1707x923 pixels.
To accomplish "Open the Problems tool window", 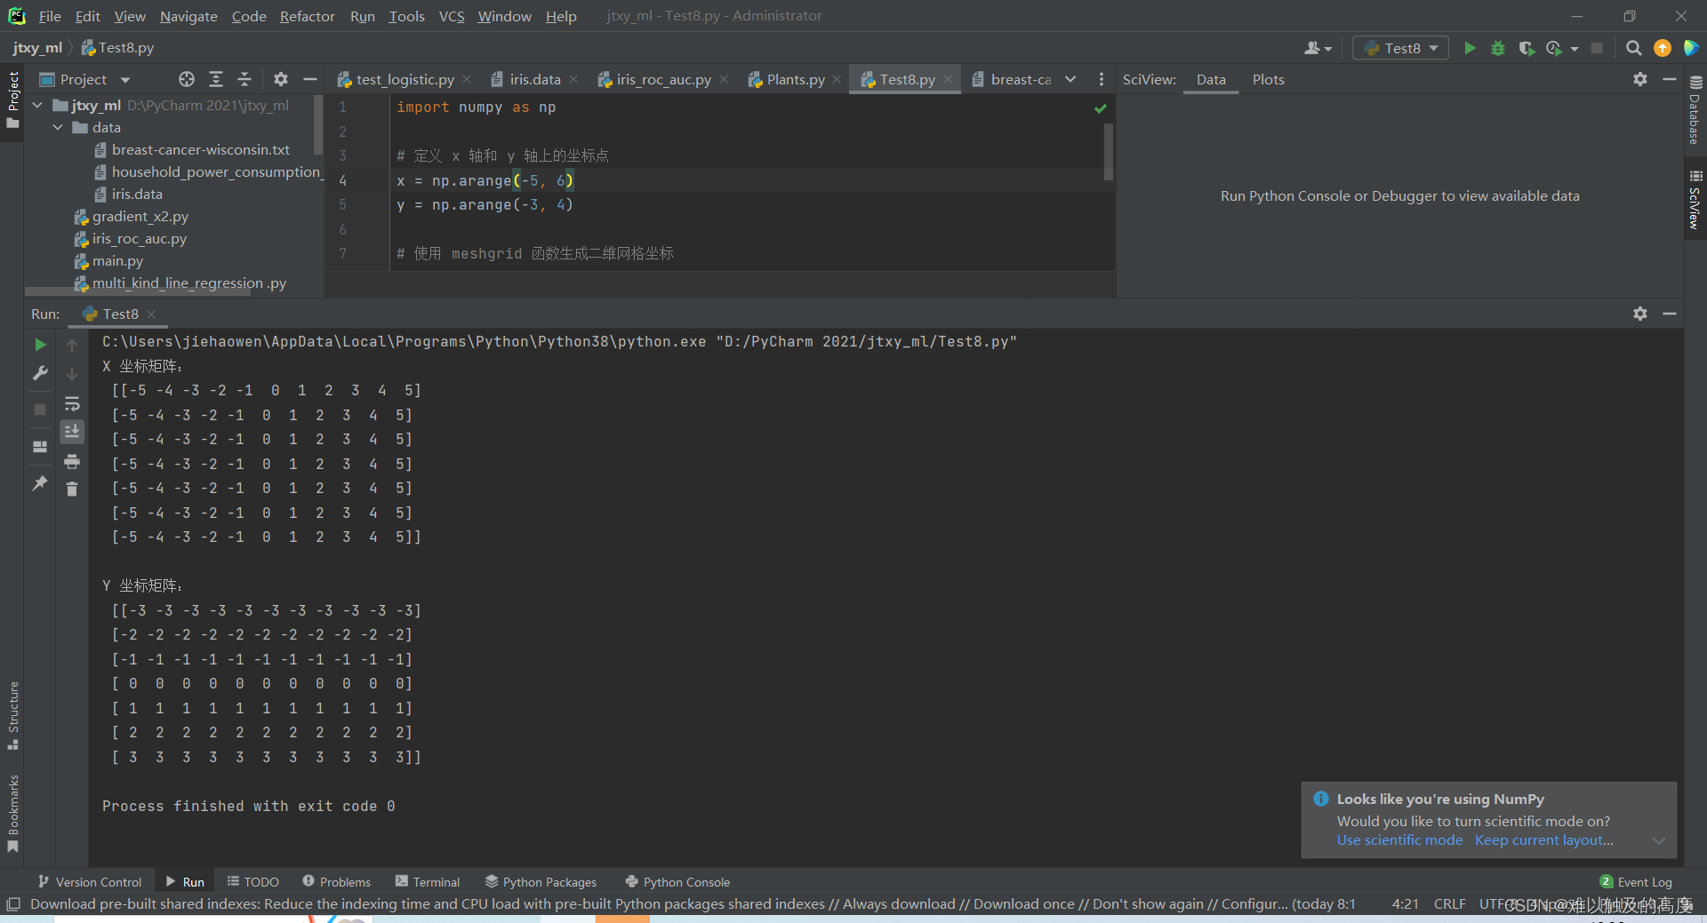I will tap(336, 882).
